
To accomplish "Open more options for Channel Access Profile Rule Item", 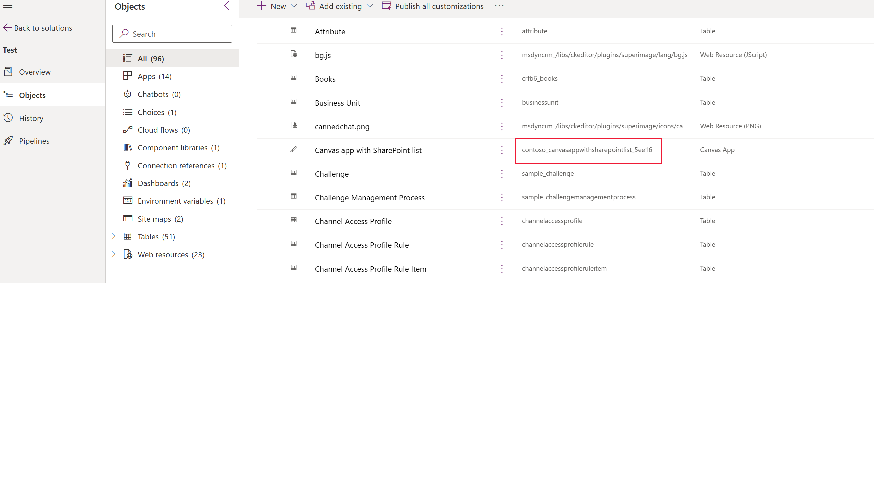I will (502, 269).
